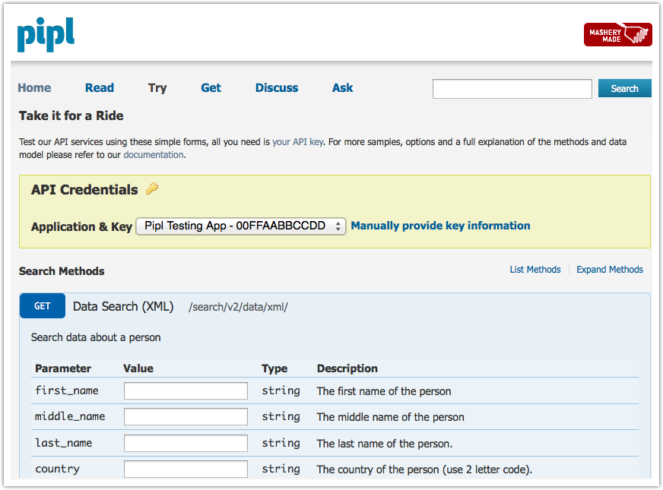Open the Application & Key dropdown
This screenshot has height=490, width=663.
[240, 226]
